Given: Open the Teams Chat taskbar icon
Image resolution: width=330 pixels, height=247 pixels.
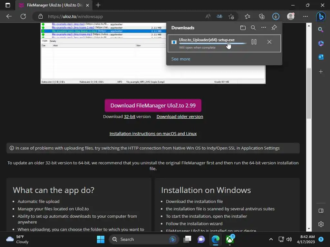Looking at the screenshot, I should pos(201,239).
